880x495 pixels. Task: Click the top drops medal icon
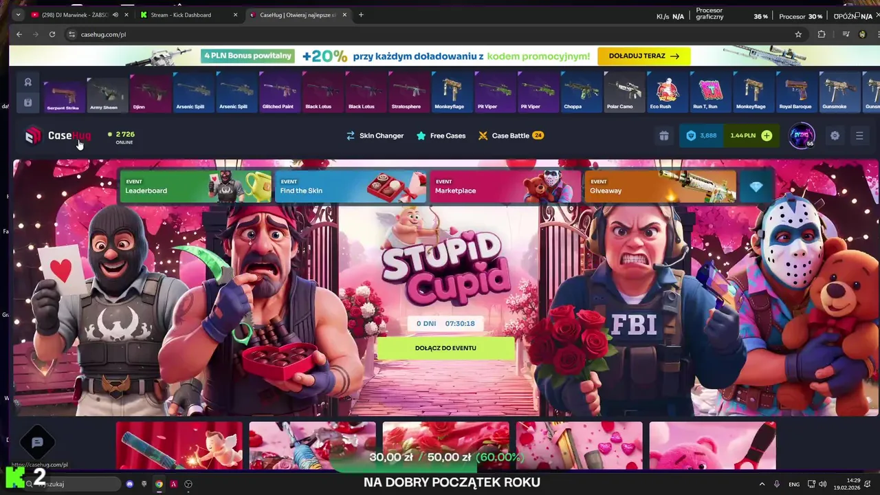click(x=28, y=82)
